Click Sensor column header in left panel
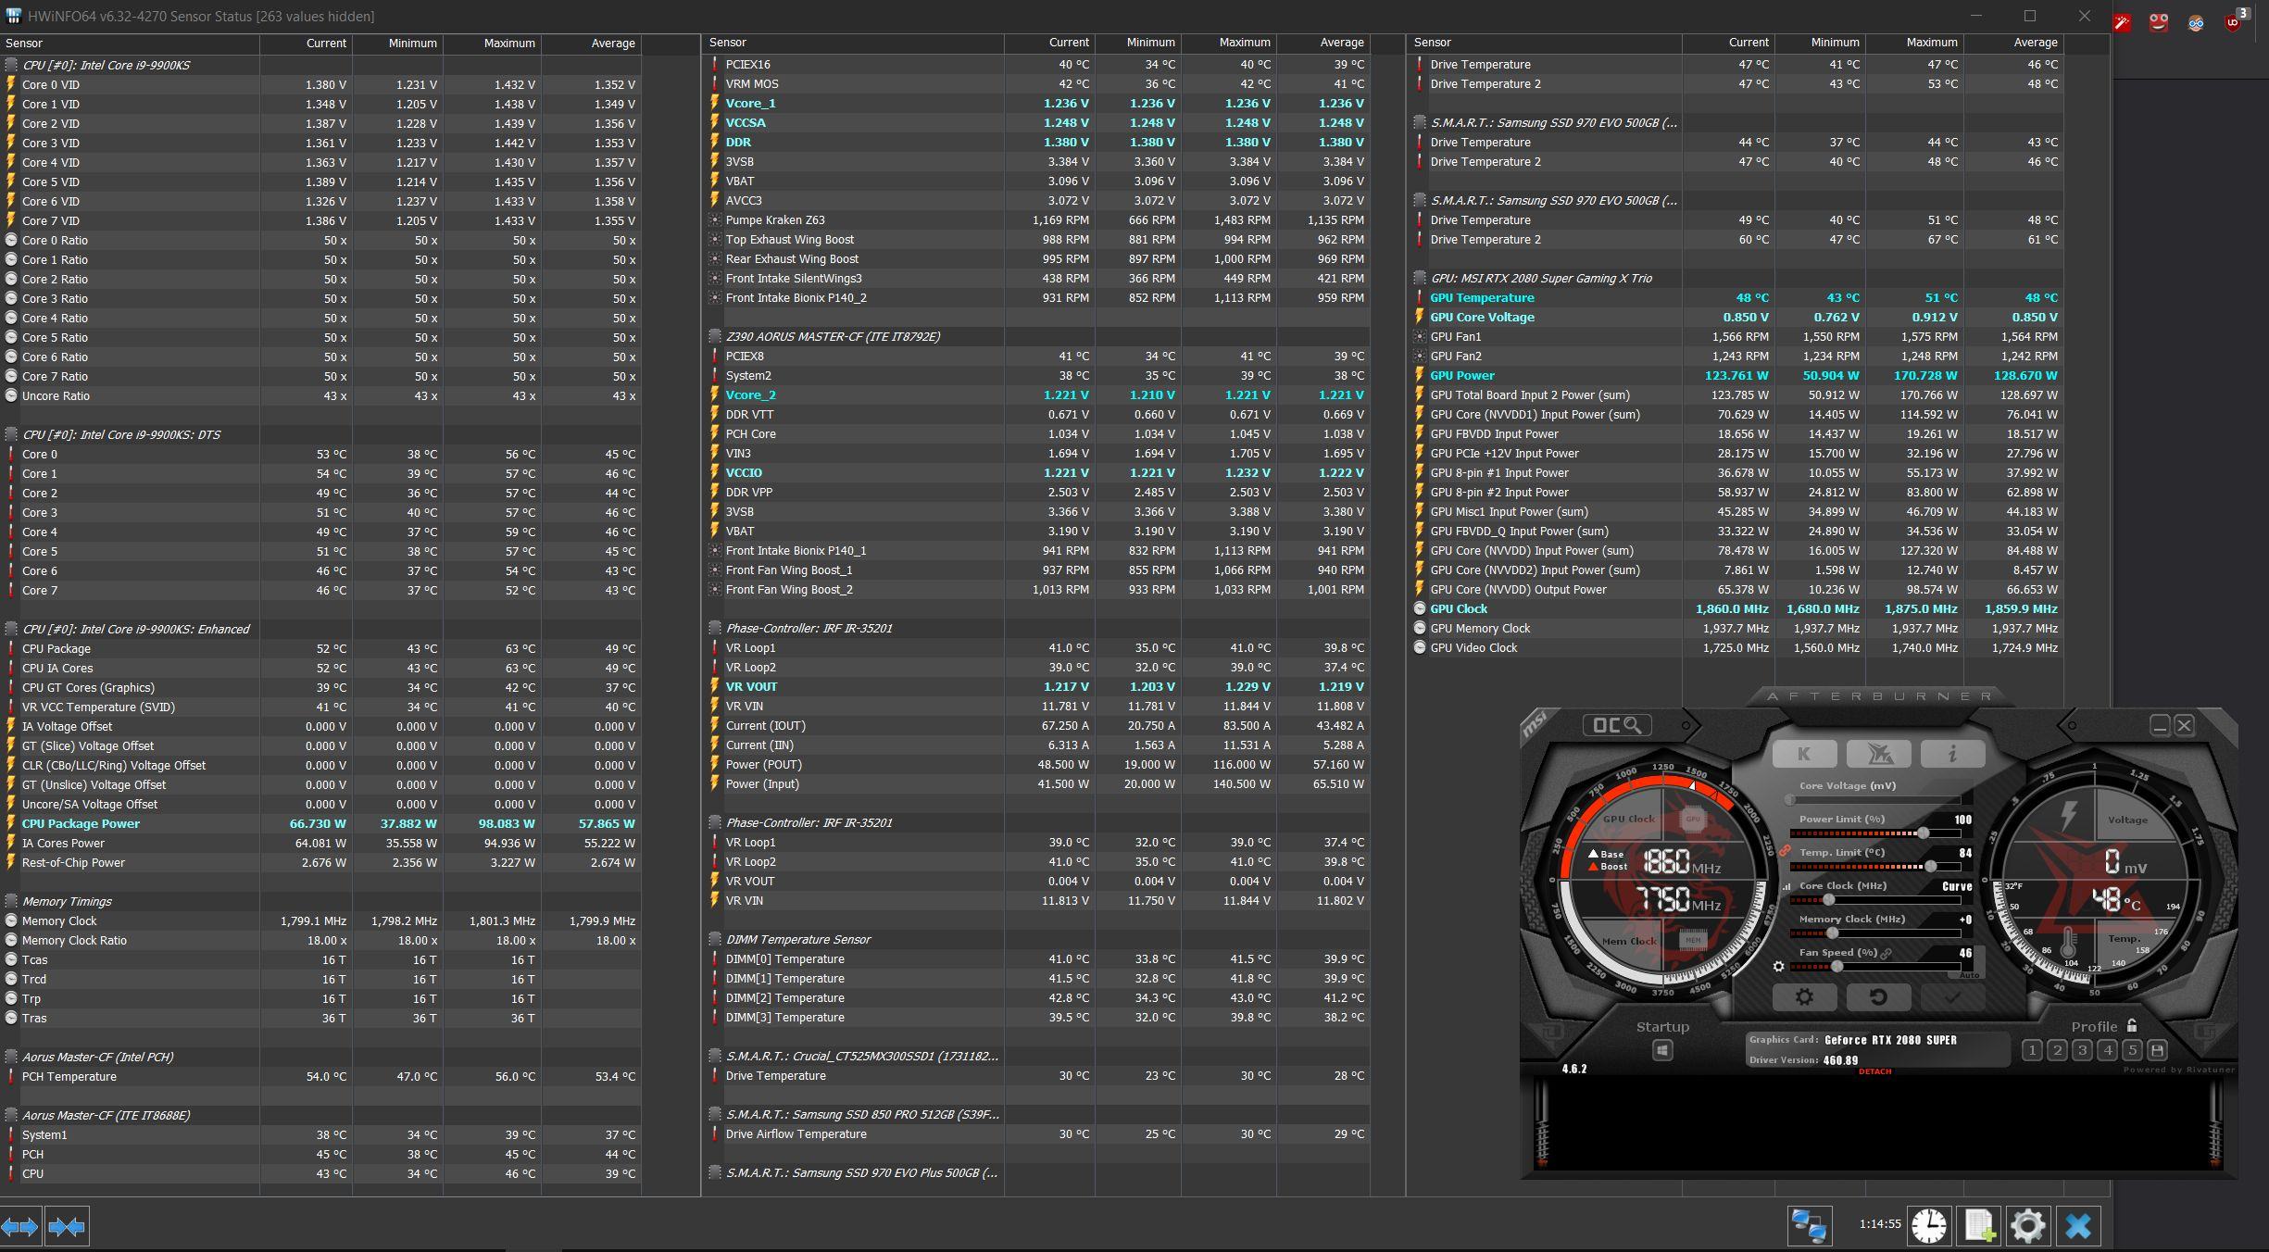 (x=130, y=44)
